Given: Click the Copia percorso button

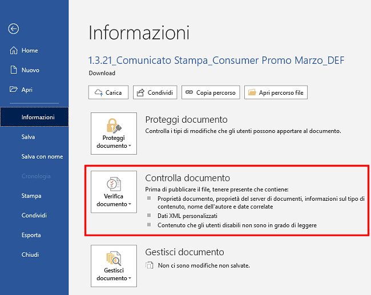Looking at the screenshot, I should (x=211, y=92).
